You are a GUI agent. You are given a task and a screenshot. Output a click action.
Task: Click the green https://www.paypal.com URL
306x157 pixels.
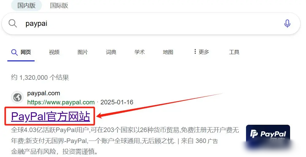[x=61, y=102]
